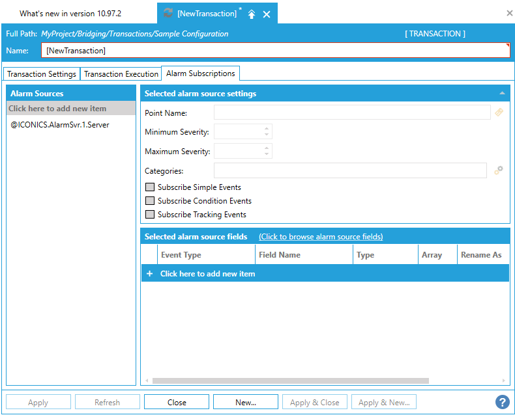Decrease Maximum Severity with down arrow
515x415 pixels.
267,155
